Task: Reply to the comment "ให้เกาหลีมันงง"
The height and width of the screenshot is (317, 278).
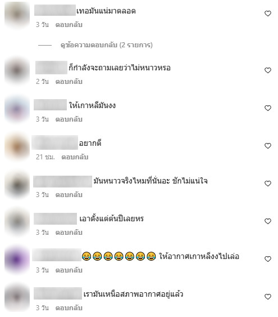Action: 69,119
